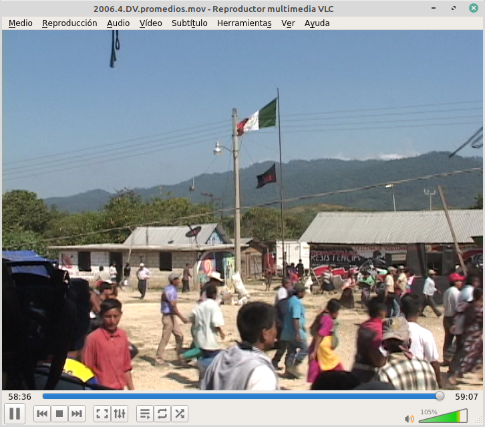This screenshot has width=485, height=427.
Task: Toggle loop/repeat mode
Action: [x=162, y=414]
